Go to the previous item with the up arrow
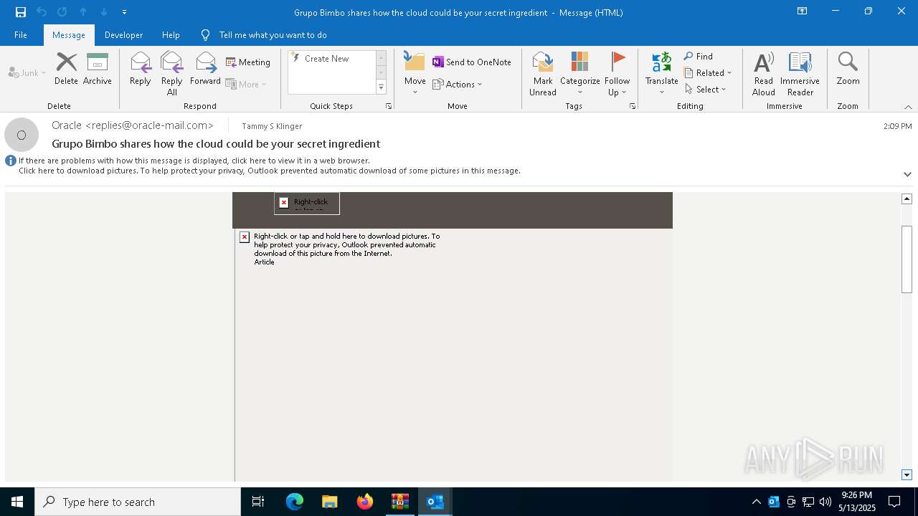The width and height of the screenshot is (918, 516). [x=83, y=12]
